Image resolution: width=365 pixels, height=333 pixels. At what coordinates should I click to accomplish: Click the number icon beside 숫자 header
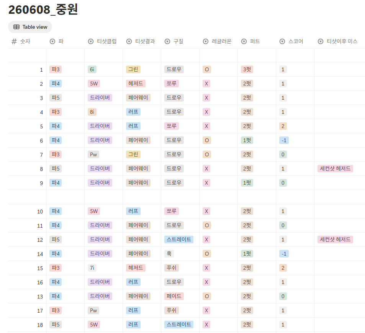coord(14,41)
